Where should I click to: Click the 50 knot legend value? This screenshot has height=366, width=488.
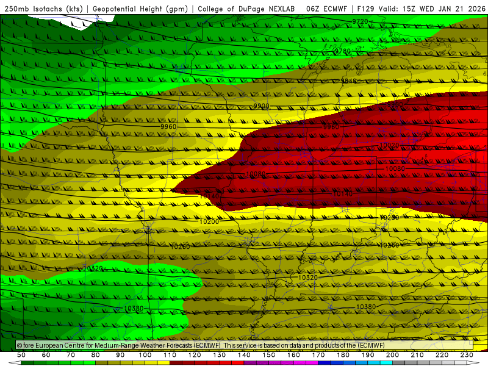(x=21, y=355)
